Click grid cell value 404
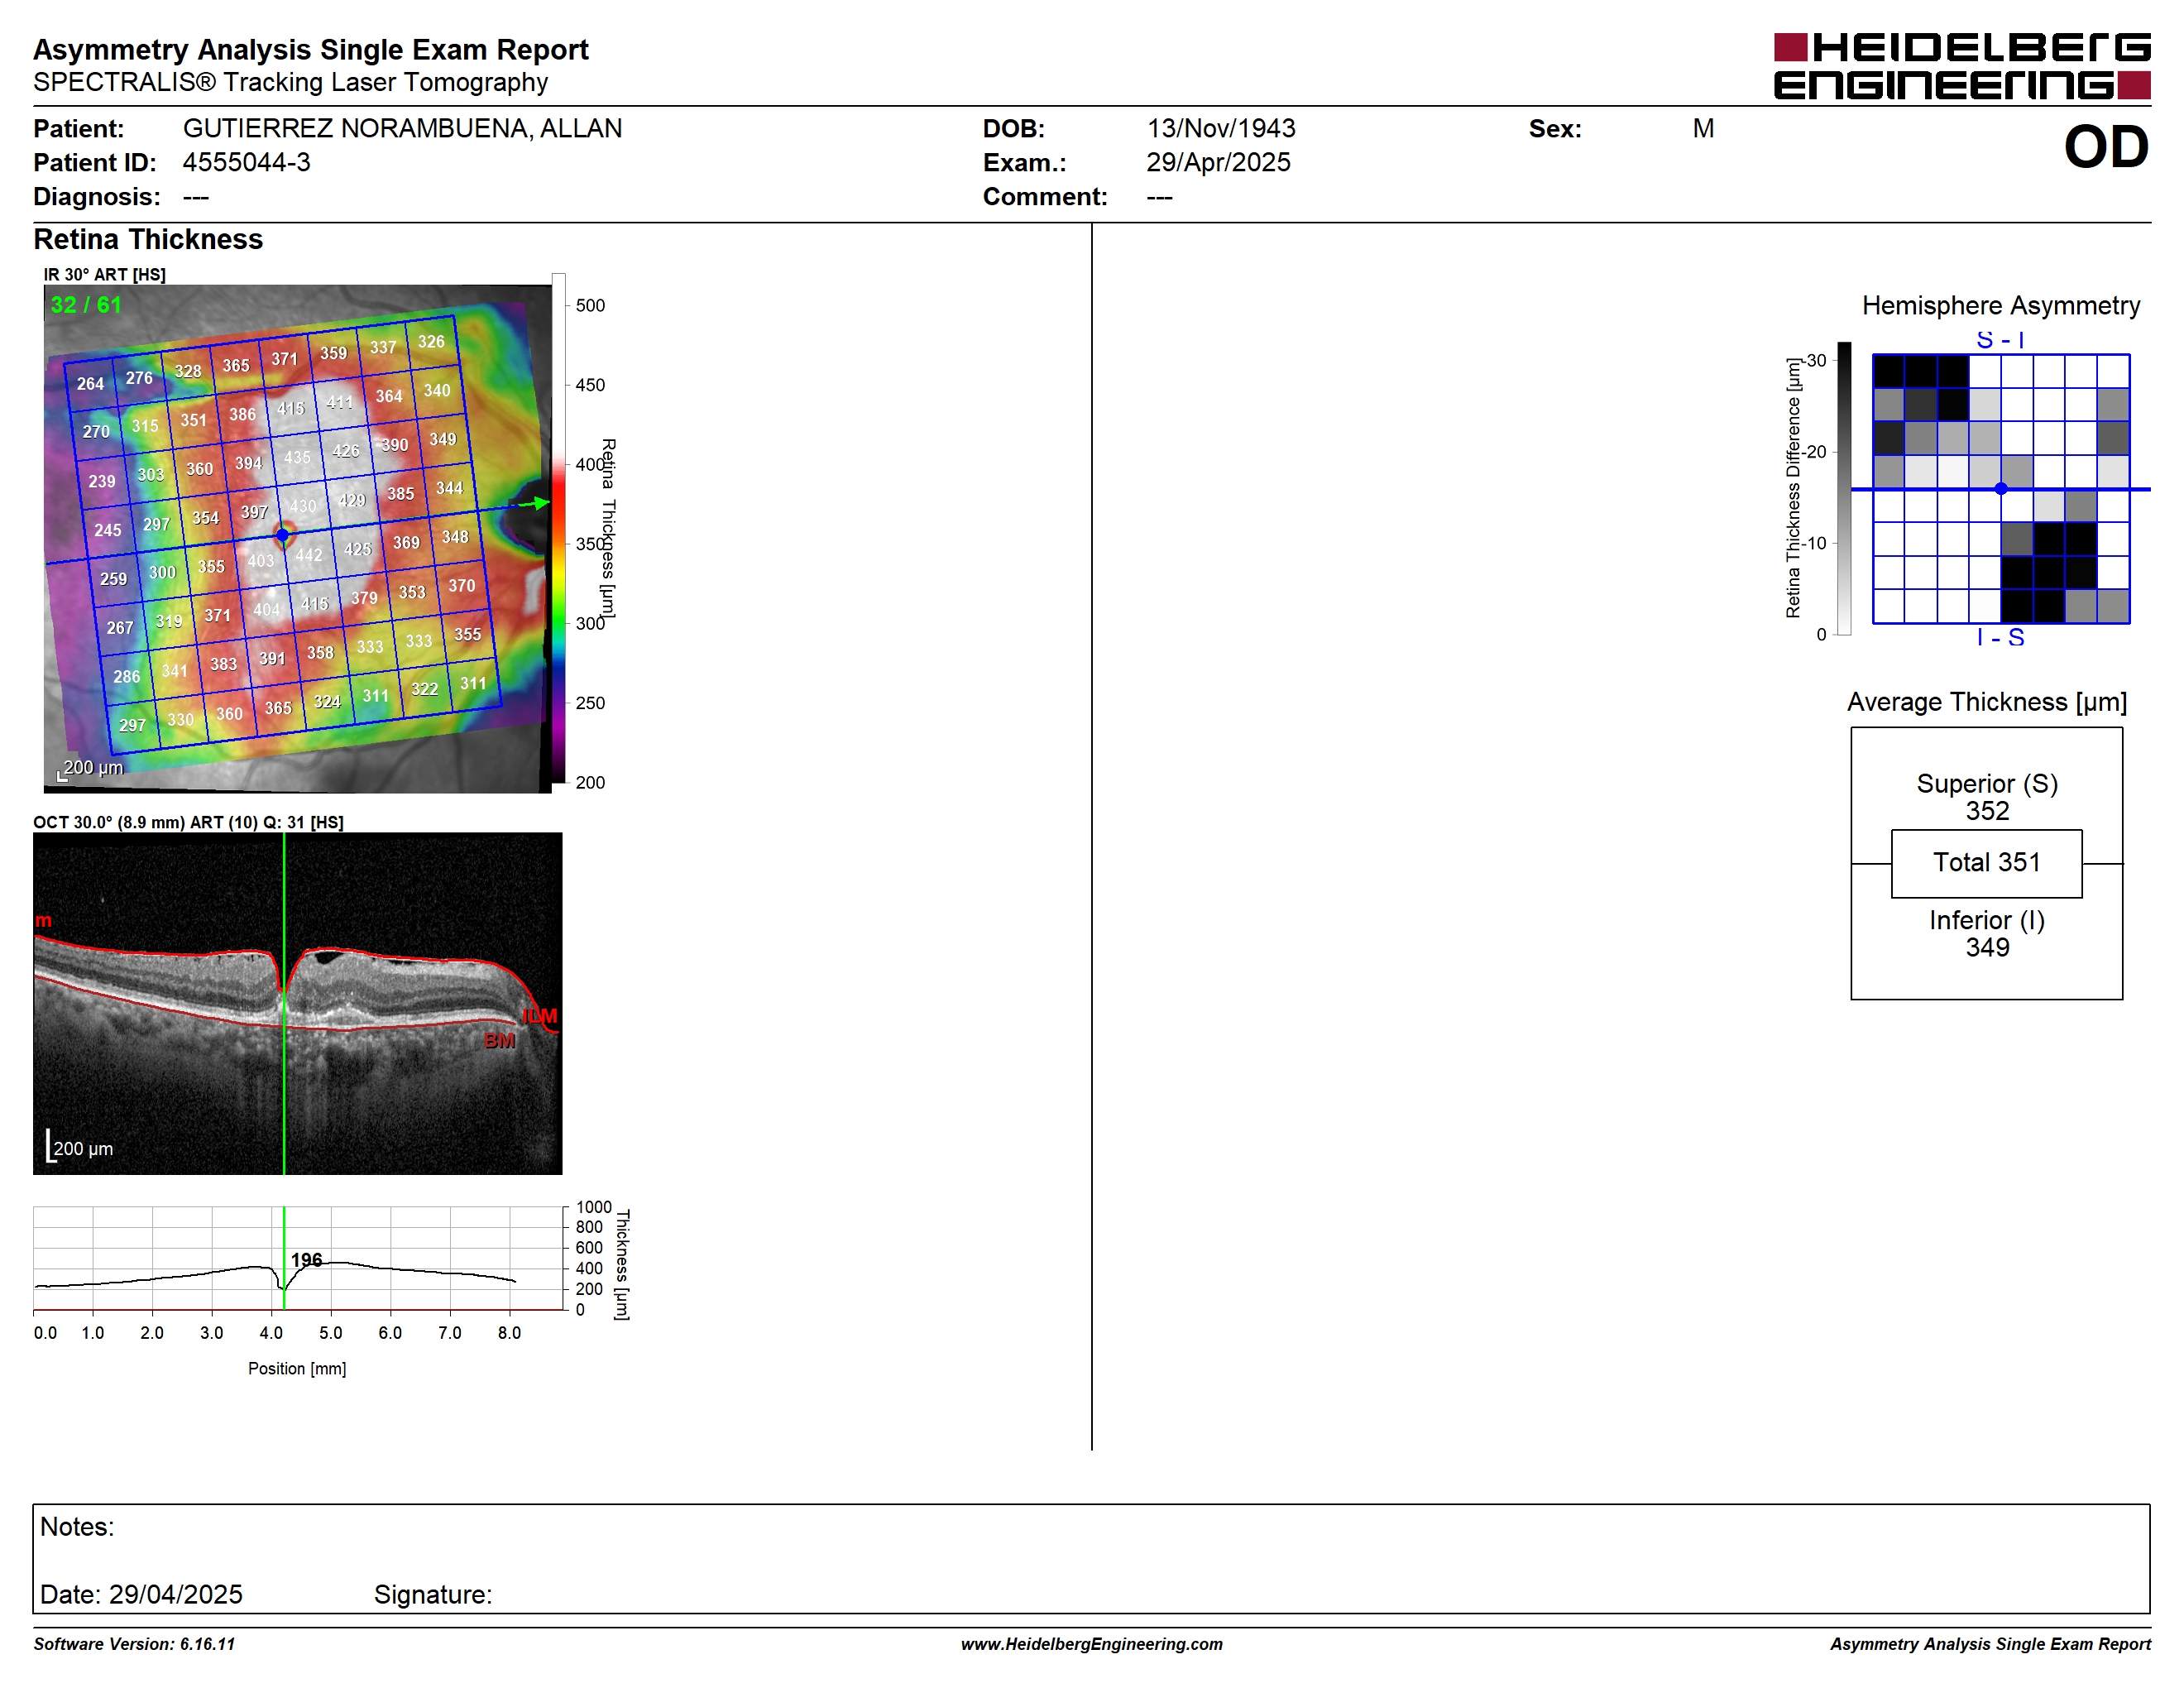 266,609
